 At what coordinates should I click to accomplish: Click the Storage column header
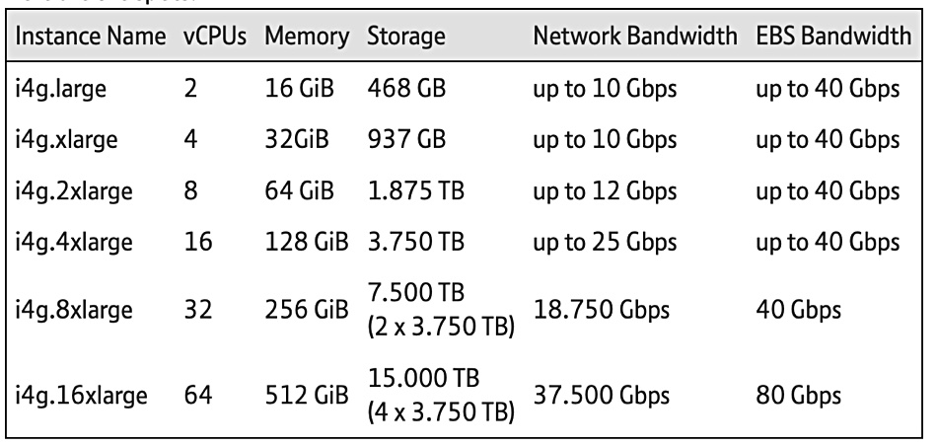[406, 37]
